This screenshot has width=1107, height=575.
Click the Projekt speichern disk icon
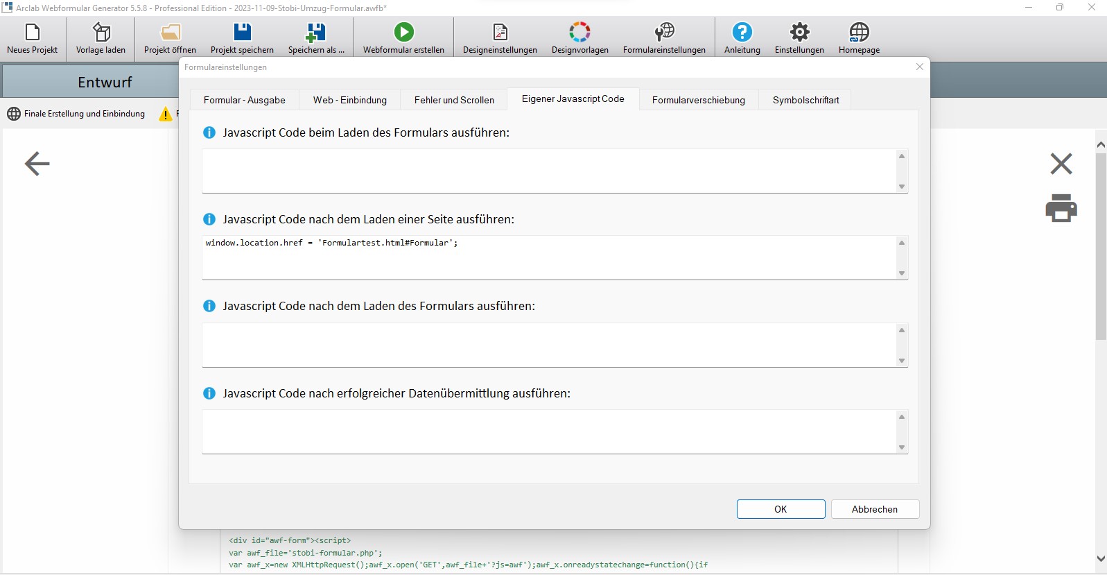pos(242,33)
